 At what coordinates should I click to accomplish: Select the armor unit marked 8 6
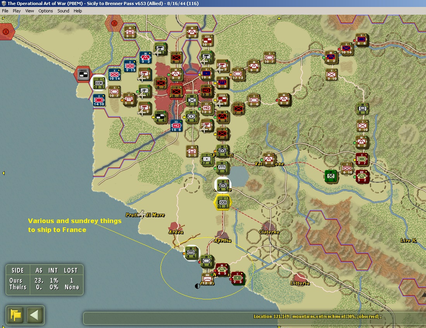click(254, 100)
